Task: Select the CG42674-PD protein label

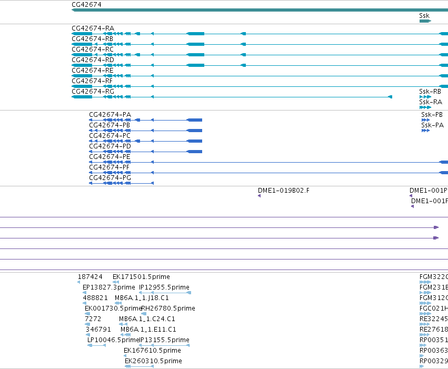Action: click(110, 146)
